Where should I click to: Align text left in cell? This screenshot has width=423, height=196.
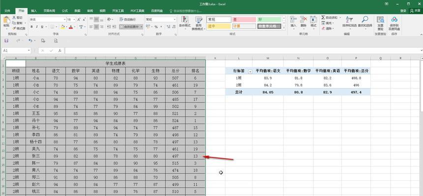(x=91, y=27)
